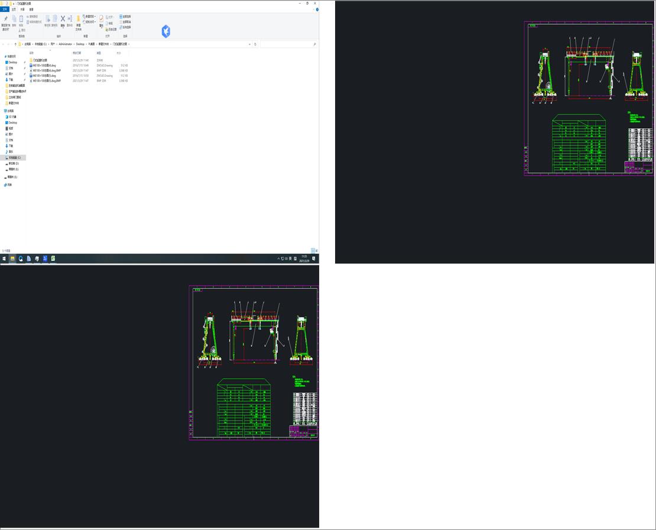Click Select all in the Select group

[x=125, y=17]
